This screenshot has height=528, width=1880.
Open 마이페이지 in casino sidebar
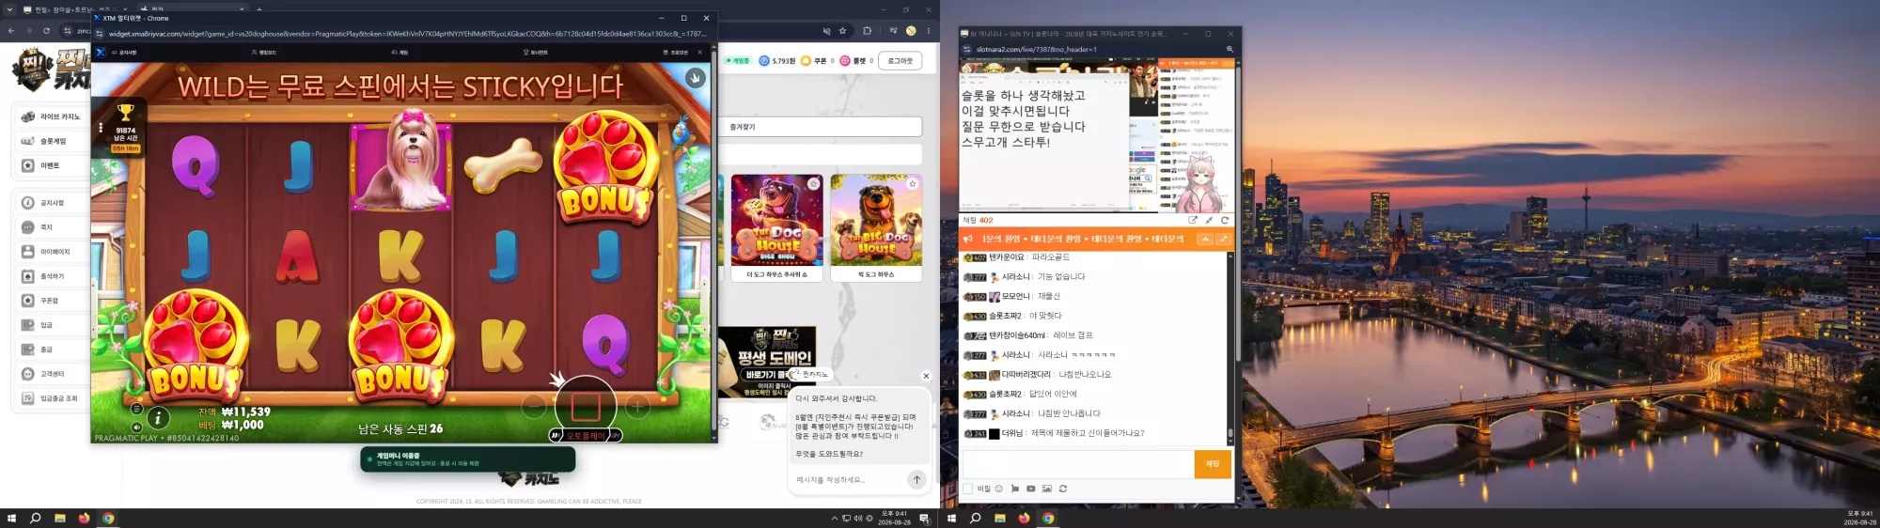pos(52,252)
